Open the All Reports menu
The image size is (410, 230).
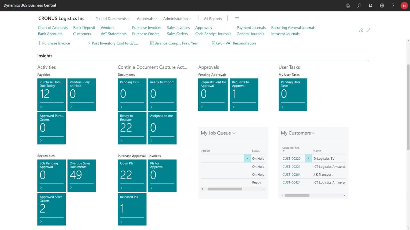[213, 19]
